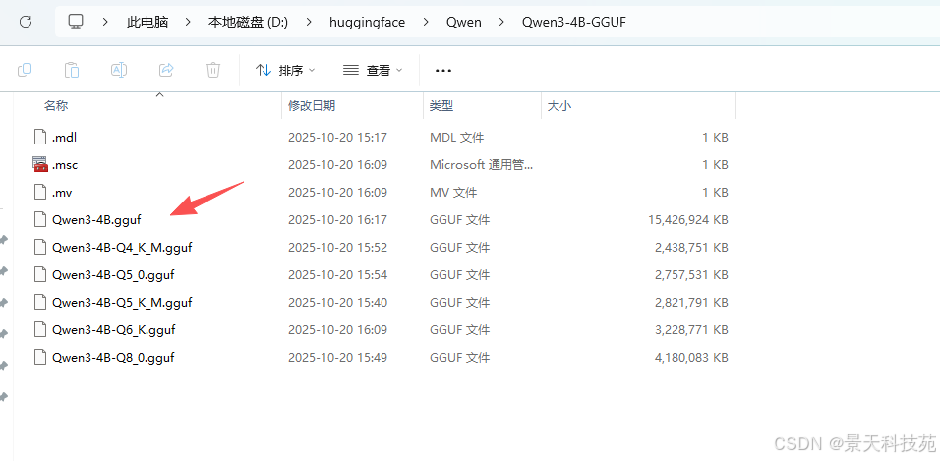The image size is (940, 461).
Task: Select the Qwen3-4B-Q6_K.gguf file
Action: click(x=114, y=330)
